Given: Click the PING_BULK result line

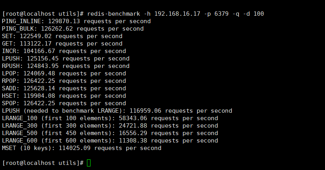Looking at the screenshot, I should point(73,29).
